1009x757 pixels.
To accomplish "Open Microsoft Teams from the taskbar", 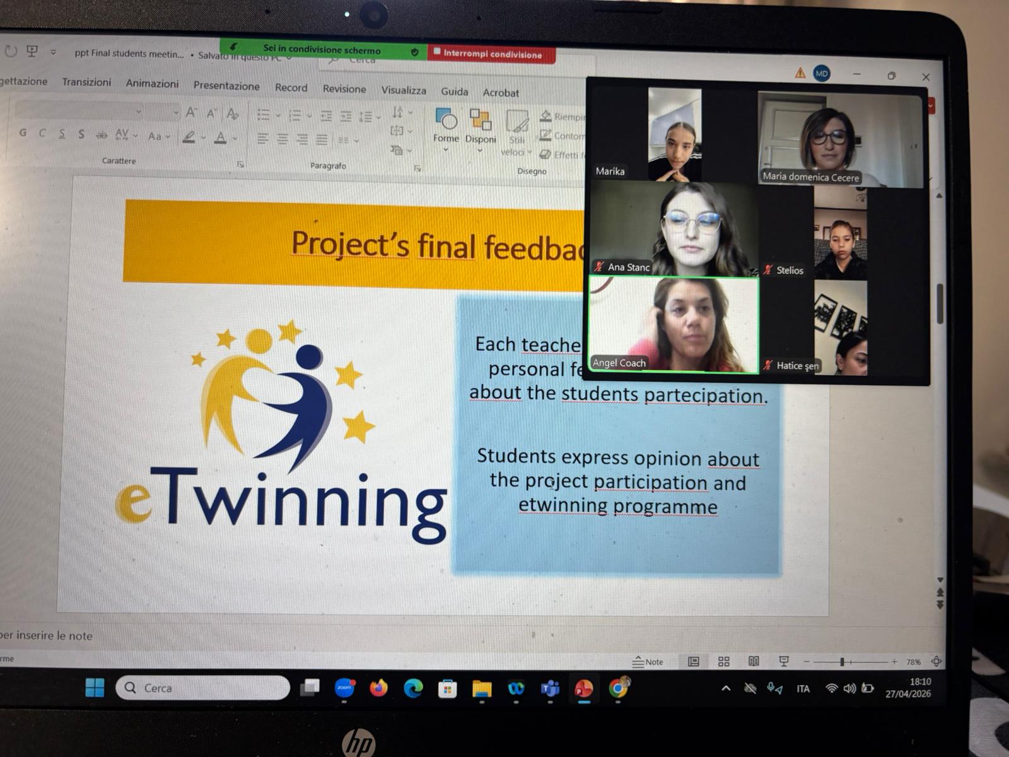I will [x=550, y=688].
